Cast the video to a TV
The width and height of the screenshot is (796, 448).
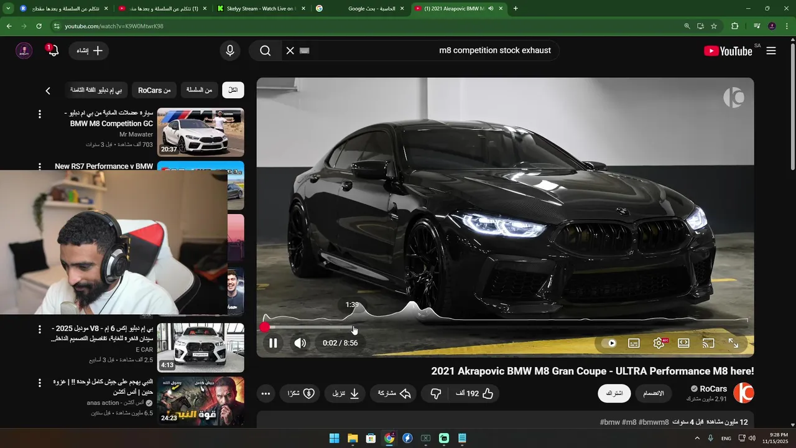click(x=708, y=343)
